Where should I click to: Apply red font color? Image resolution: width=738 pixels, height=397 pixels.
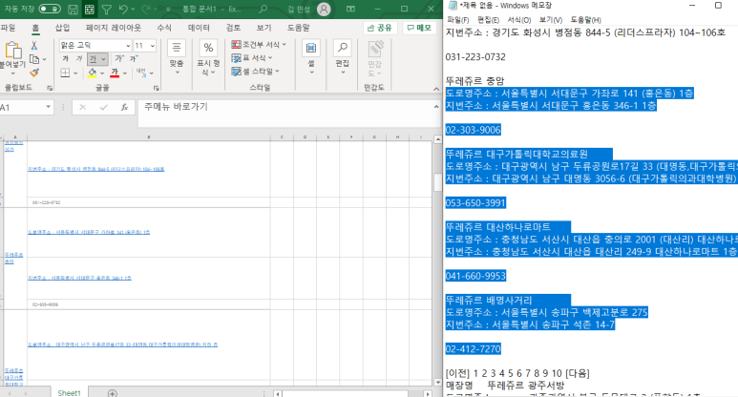click(115, 73)
